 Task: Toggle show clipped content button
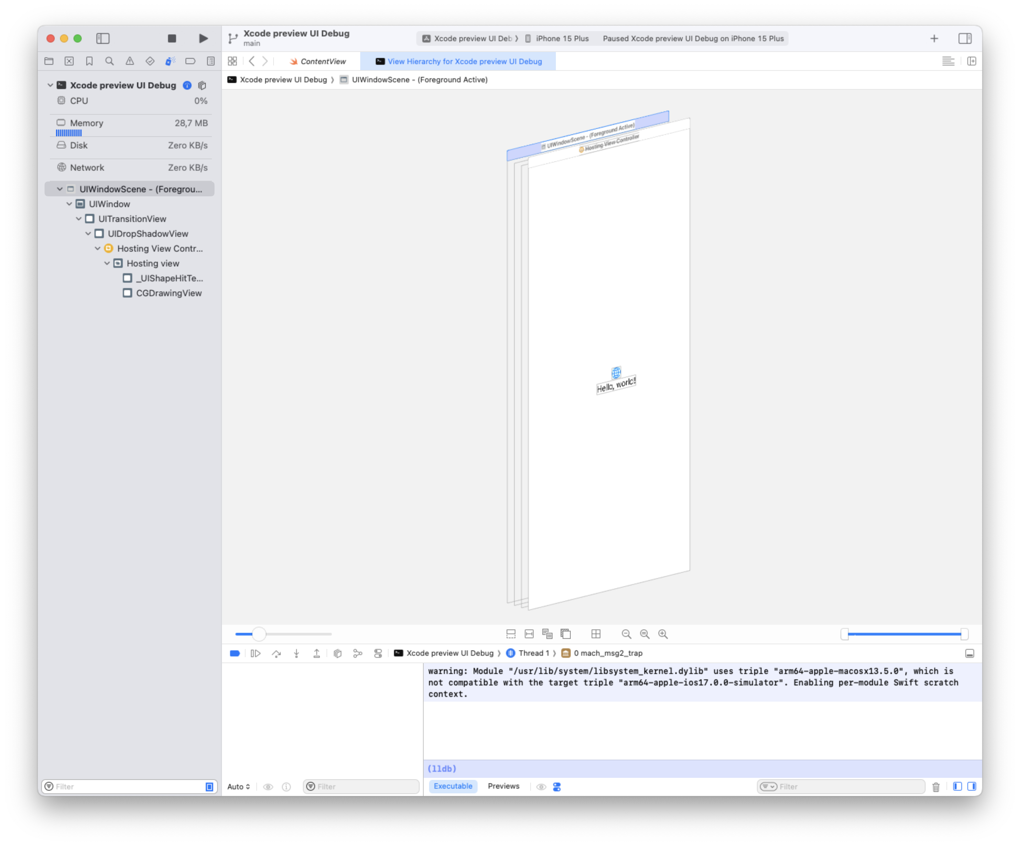click(x=511, y=634)
